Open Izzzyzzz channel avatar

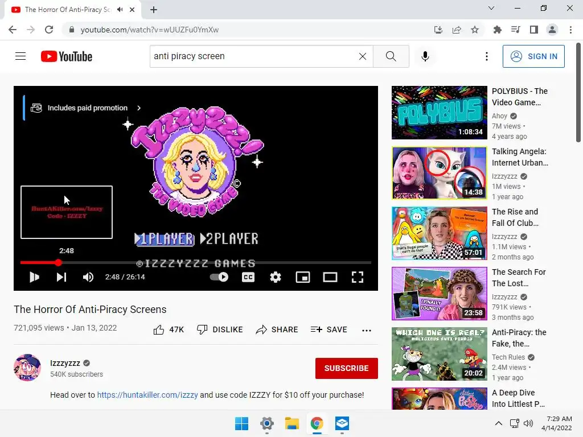pos(27,368)
